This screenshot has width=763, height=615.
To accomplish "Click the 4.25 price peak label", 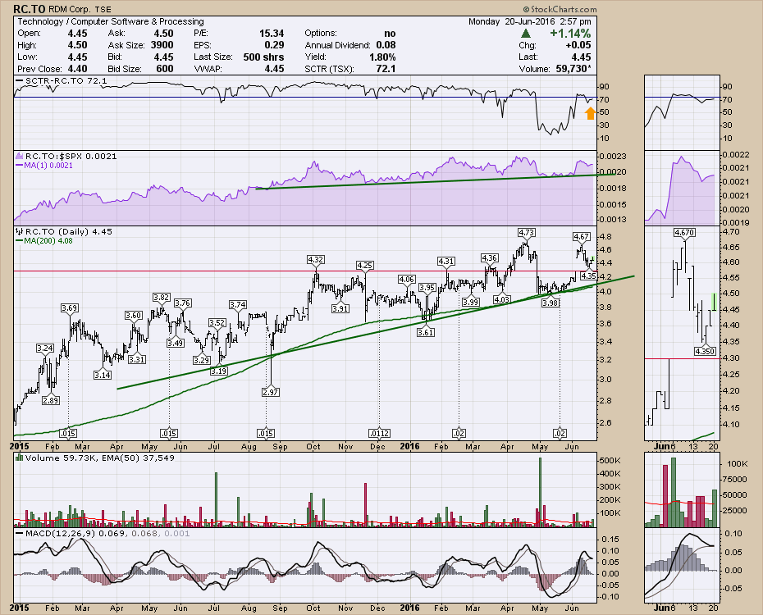I will pos(364,265).
